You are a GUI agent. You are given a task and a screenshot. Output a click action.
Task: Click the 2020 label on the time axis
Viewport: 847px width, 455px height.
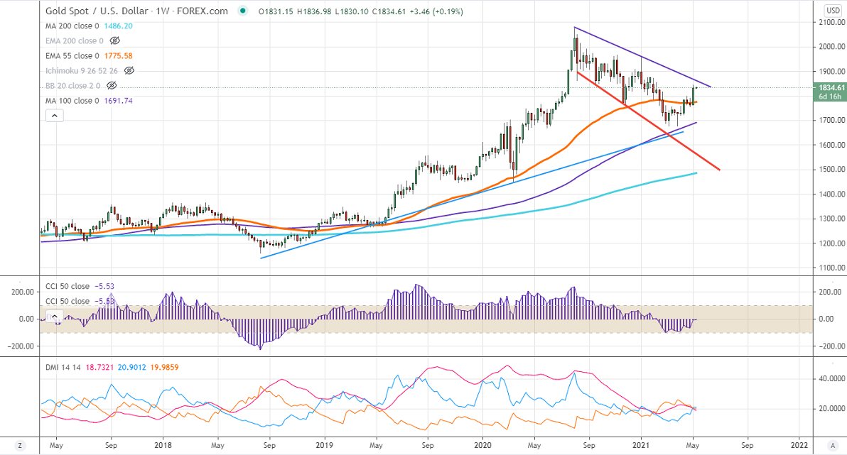coord(482,445)
